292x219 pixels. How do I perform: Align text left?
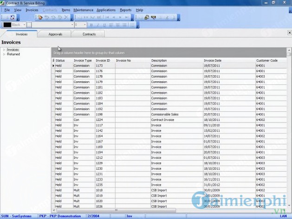click(111, 25)
